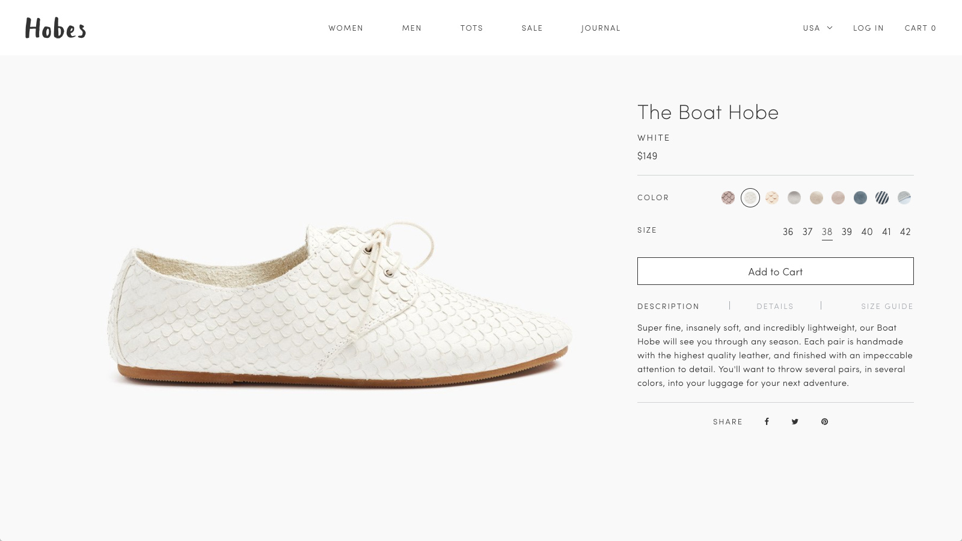Share product on Facebook

pos(767,422)
